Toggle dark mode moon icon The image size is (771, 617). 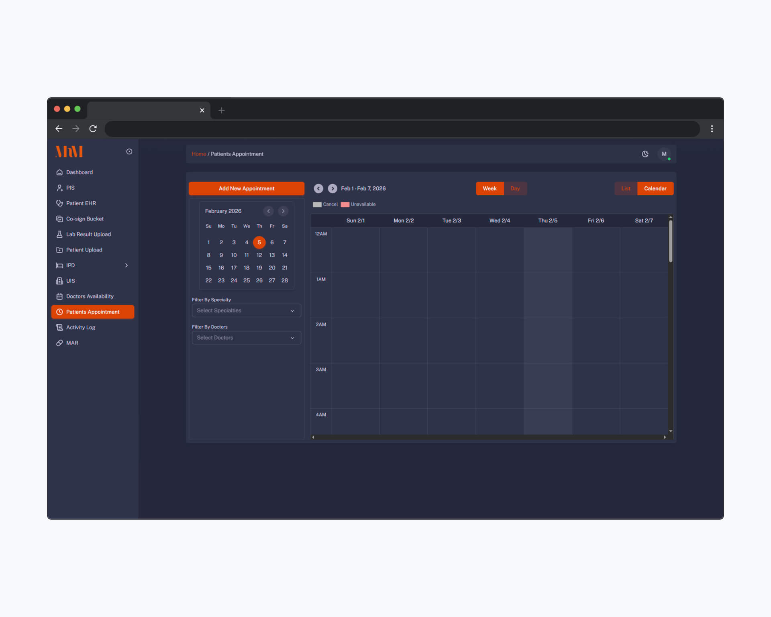pyautogui.click(x=645, y=154)
